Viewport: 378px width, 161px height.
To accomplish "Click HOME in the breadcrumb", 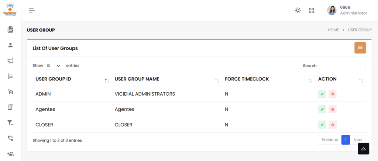I will (x=333, y=30).
